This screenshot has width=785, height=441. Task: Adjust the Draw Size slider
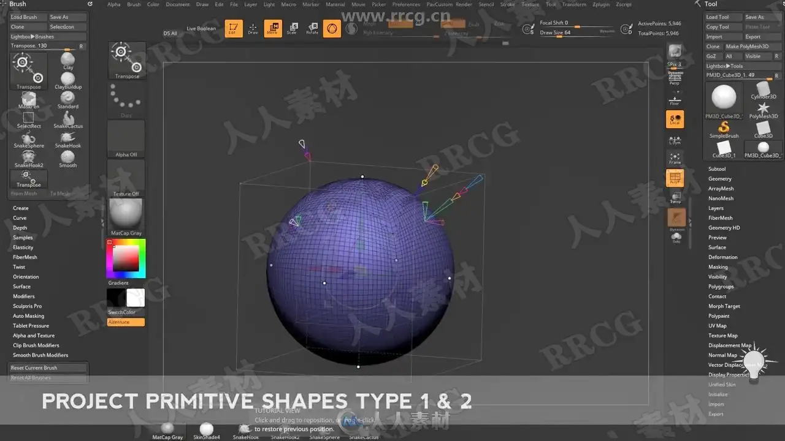[577, 32]
